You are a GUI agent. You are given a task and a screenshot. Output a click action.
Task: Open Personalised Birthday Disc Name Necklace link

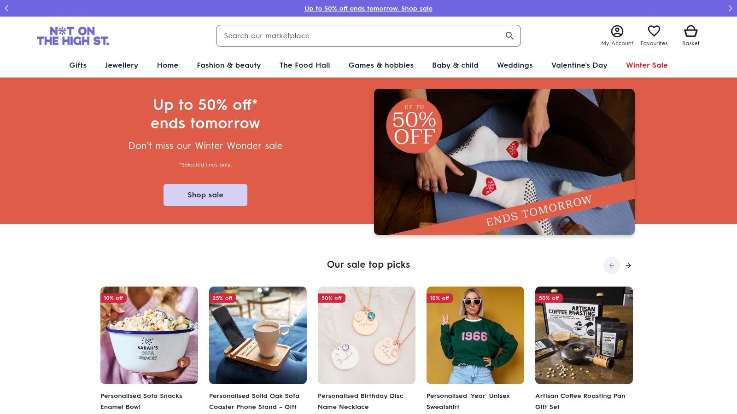360,401
